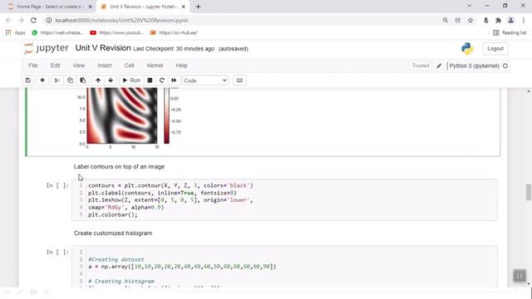Open the browser profile avatar
The image size is (532, 299).
[x=510, y=20]
